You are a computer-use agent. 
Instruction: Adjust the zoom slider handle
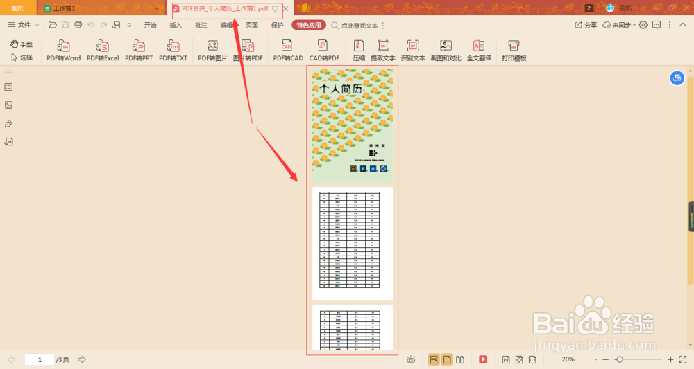(620, 360)
